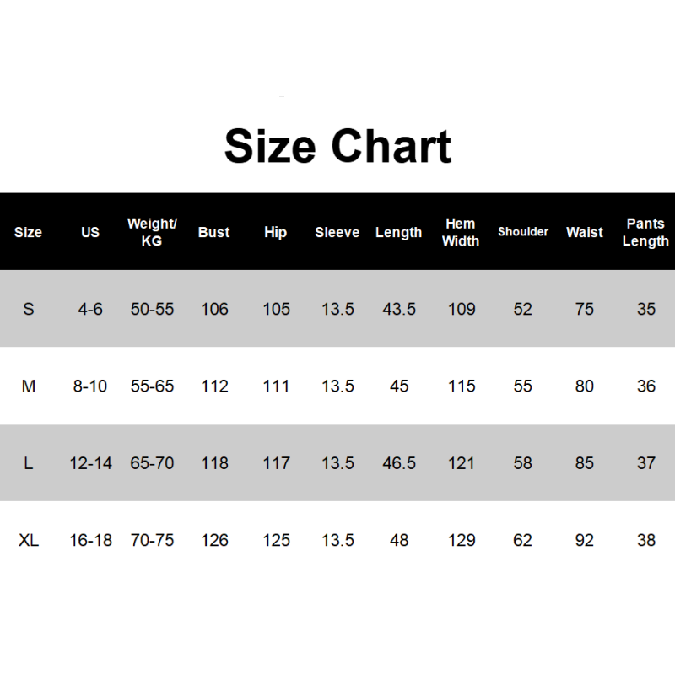The width and height of the screenshot is (675, 675).
Task: Click US size 4-6 cell
Action: click(90, 309)
